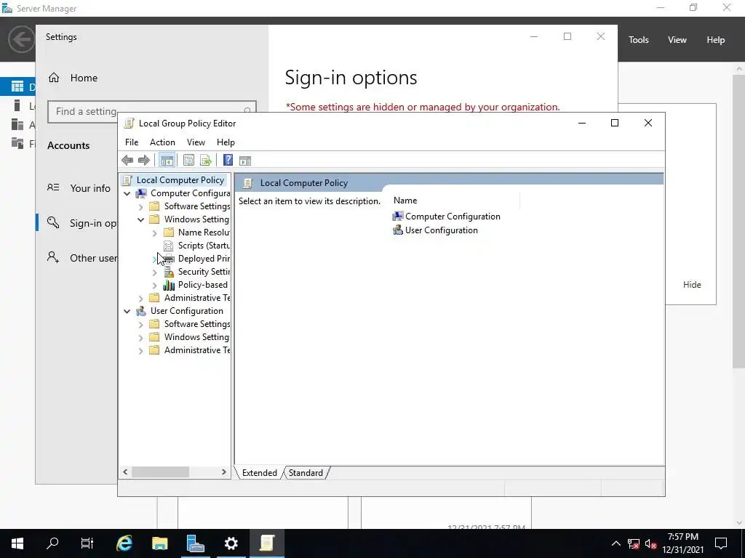The width and height of the screenshot is (745, 558).
Task: Open Server Manager Help menu
Action: point(716,40)
